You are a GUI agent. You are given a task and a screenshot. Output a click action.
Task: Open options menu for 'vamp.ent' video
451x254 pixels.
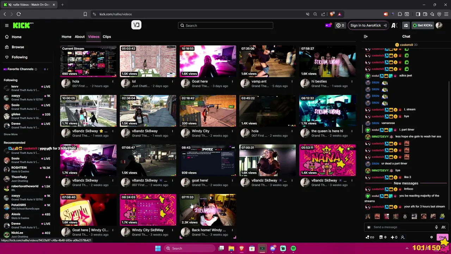click(x=292, y=81)
